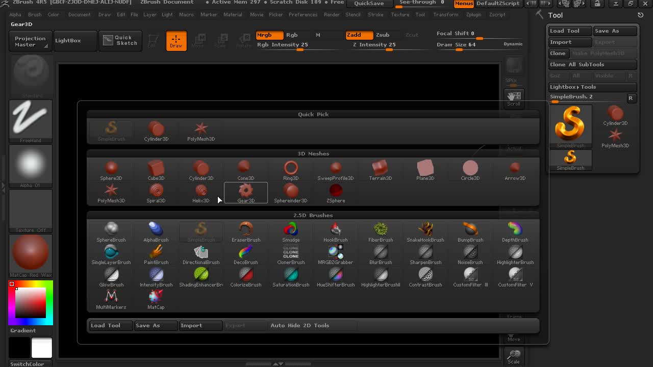The height and width of the screenshot is (367, 653).
Task: Pick the Smudge brush icon
Action: click(291, 232)
